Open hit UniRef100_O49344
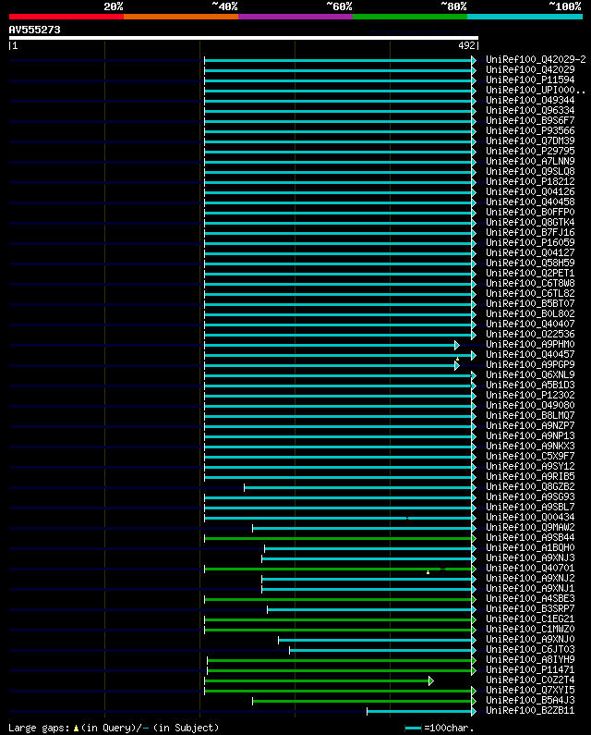The image size is (591, 735). click(530, 101)
